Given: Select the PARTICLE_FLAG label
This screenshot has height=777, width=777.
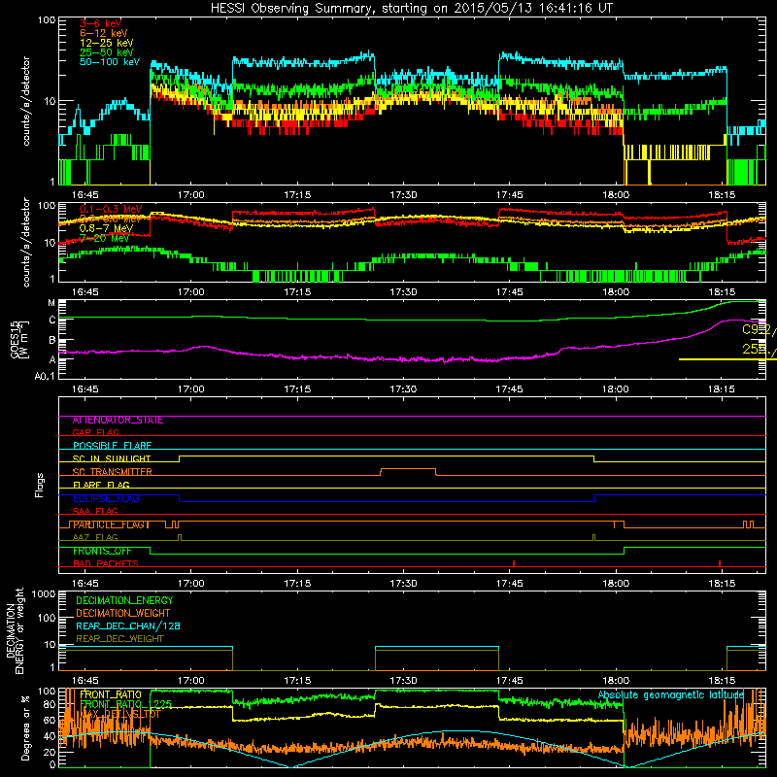Looking at the screenshot, I should coord(111,524).
